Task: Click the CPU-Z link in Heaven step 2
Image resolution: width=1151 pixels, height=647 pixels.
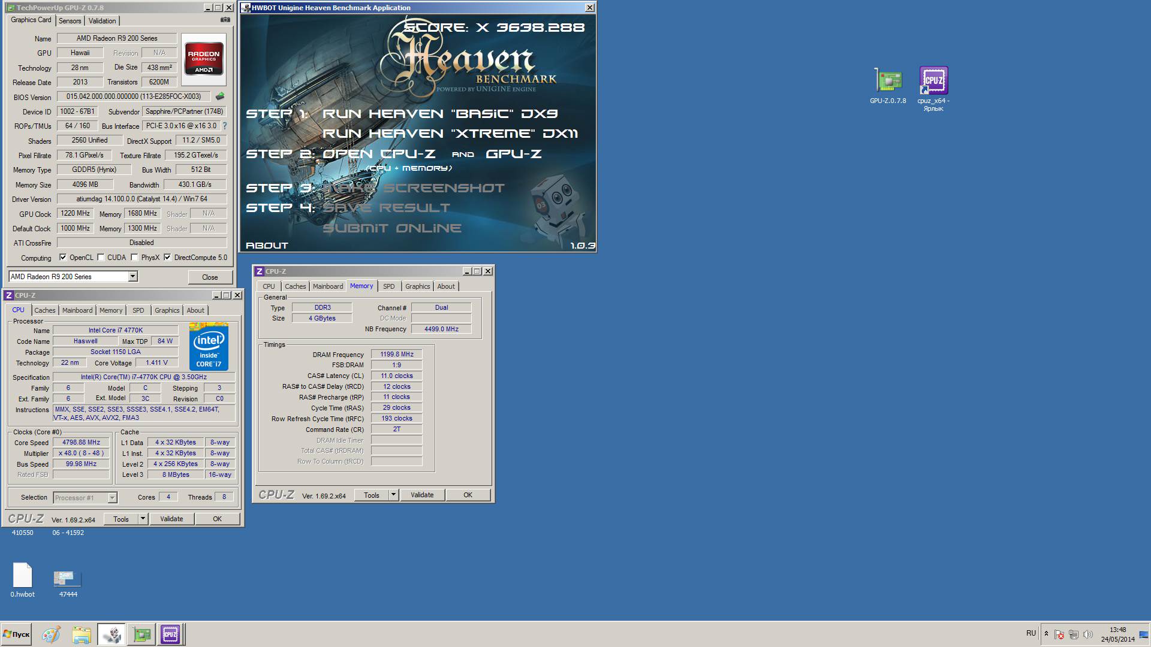Action: click(408, 153)
